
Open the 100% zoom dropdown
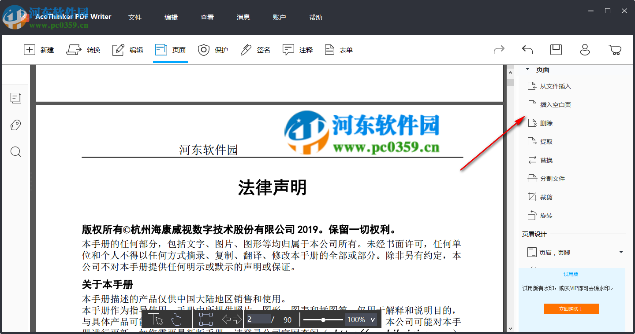pos(361,319)
